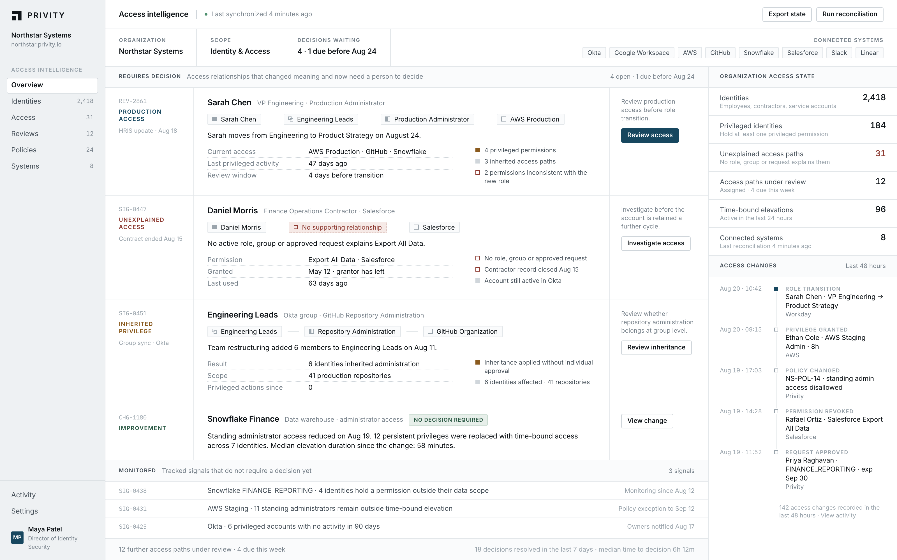Viewport: 897px width, 560px height.
Task: Run reconciliation
Action: [x=850, y=15]
